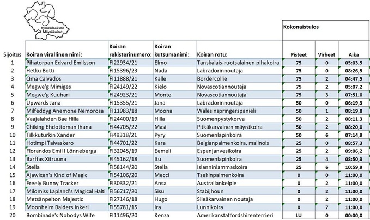The height and width of the screenshot is (220, 370).
Task: Select the Aika column header
Action: pyautogui.click(x=354, y=54)
